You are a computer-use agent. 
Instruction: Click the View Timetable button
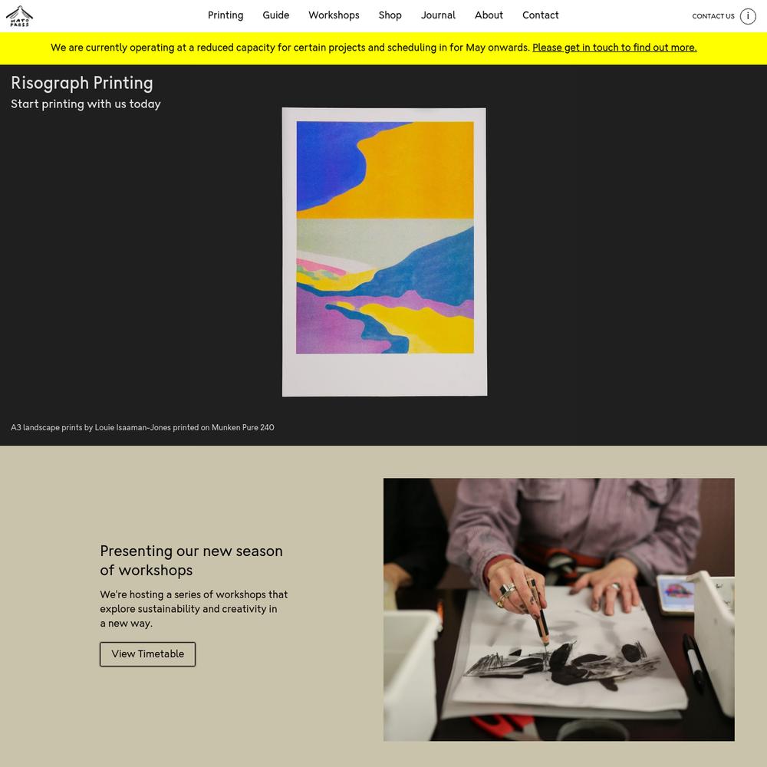pos(148,654)
